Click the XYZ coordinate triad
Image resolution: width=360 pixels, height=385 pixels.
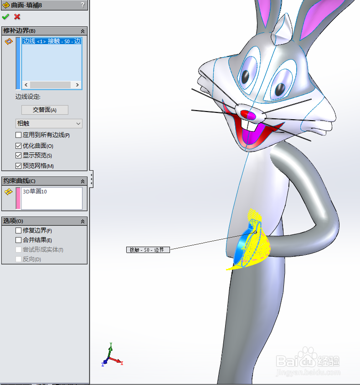(112, 355)
